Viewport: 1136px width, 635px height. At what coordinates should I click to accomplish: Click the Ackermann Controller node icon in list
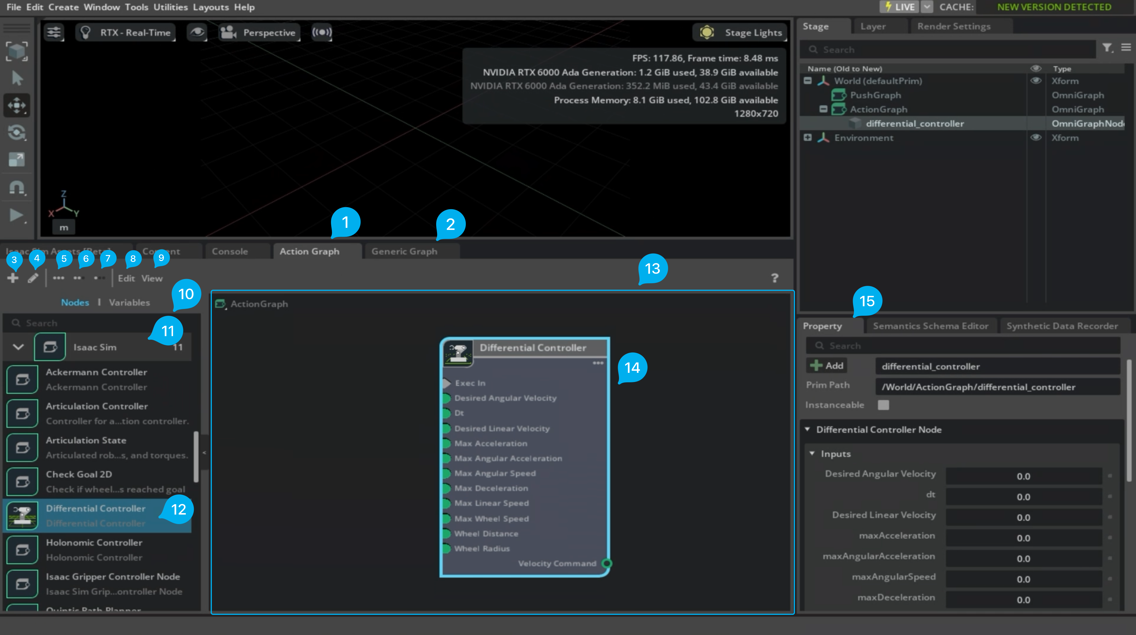22,380
